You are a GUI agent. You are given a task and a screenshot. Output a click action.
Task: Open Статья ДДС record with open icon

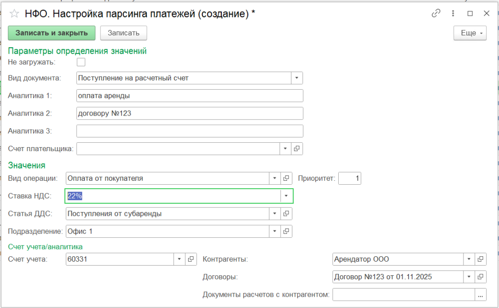[x=287, y=213]
